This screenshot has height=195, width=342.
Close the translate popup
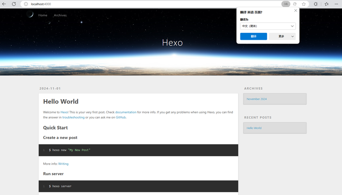tap(295, 10)
